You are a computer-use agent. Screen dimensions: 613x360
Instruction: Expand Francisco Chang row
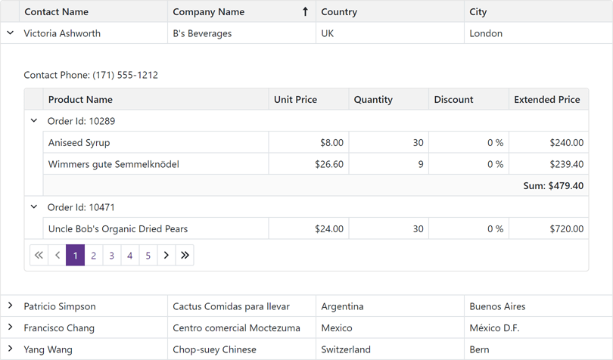pyautogui.click(x=11, y=327)
